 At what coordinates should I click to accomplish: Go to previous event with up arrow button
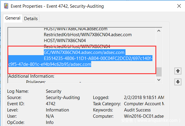[x=178, y=71]
